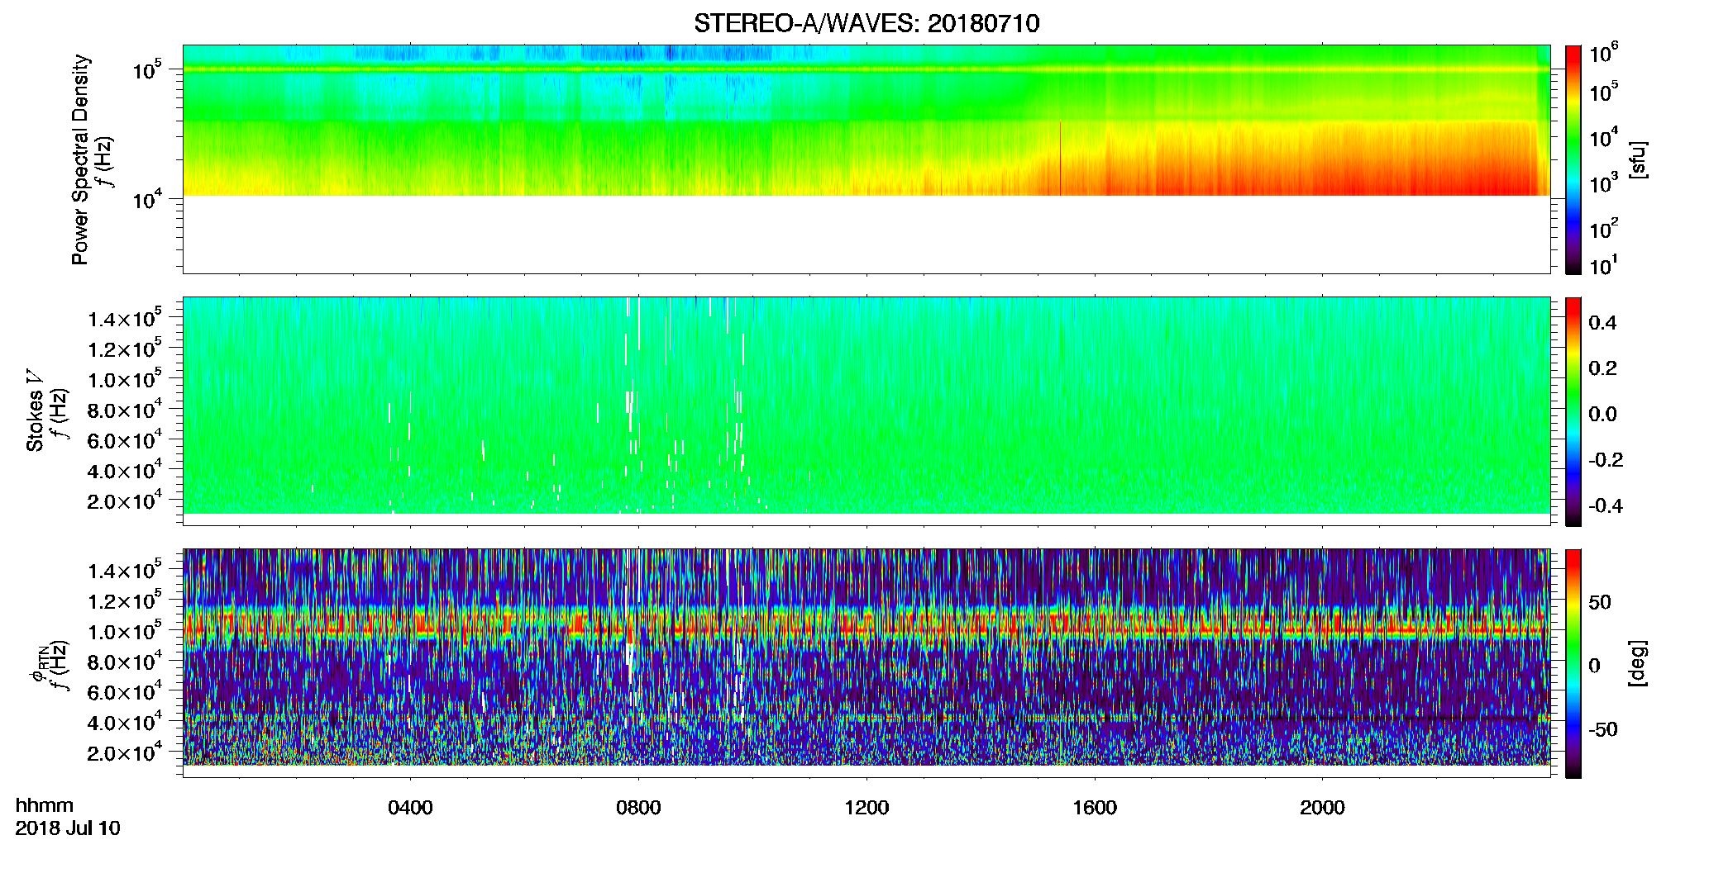Click the Stokes V axis label
Viewport: 1733px width, 892px height.
(x=36, y=410)
